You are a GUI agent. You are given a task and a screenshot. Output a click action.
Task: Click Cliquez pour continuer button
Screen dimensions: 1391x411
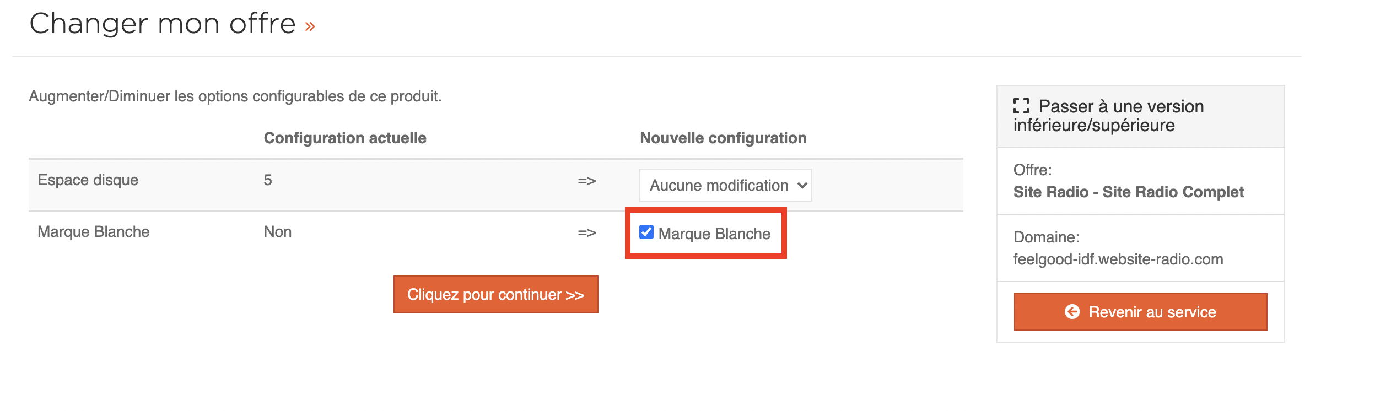click(495, 294)
